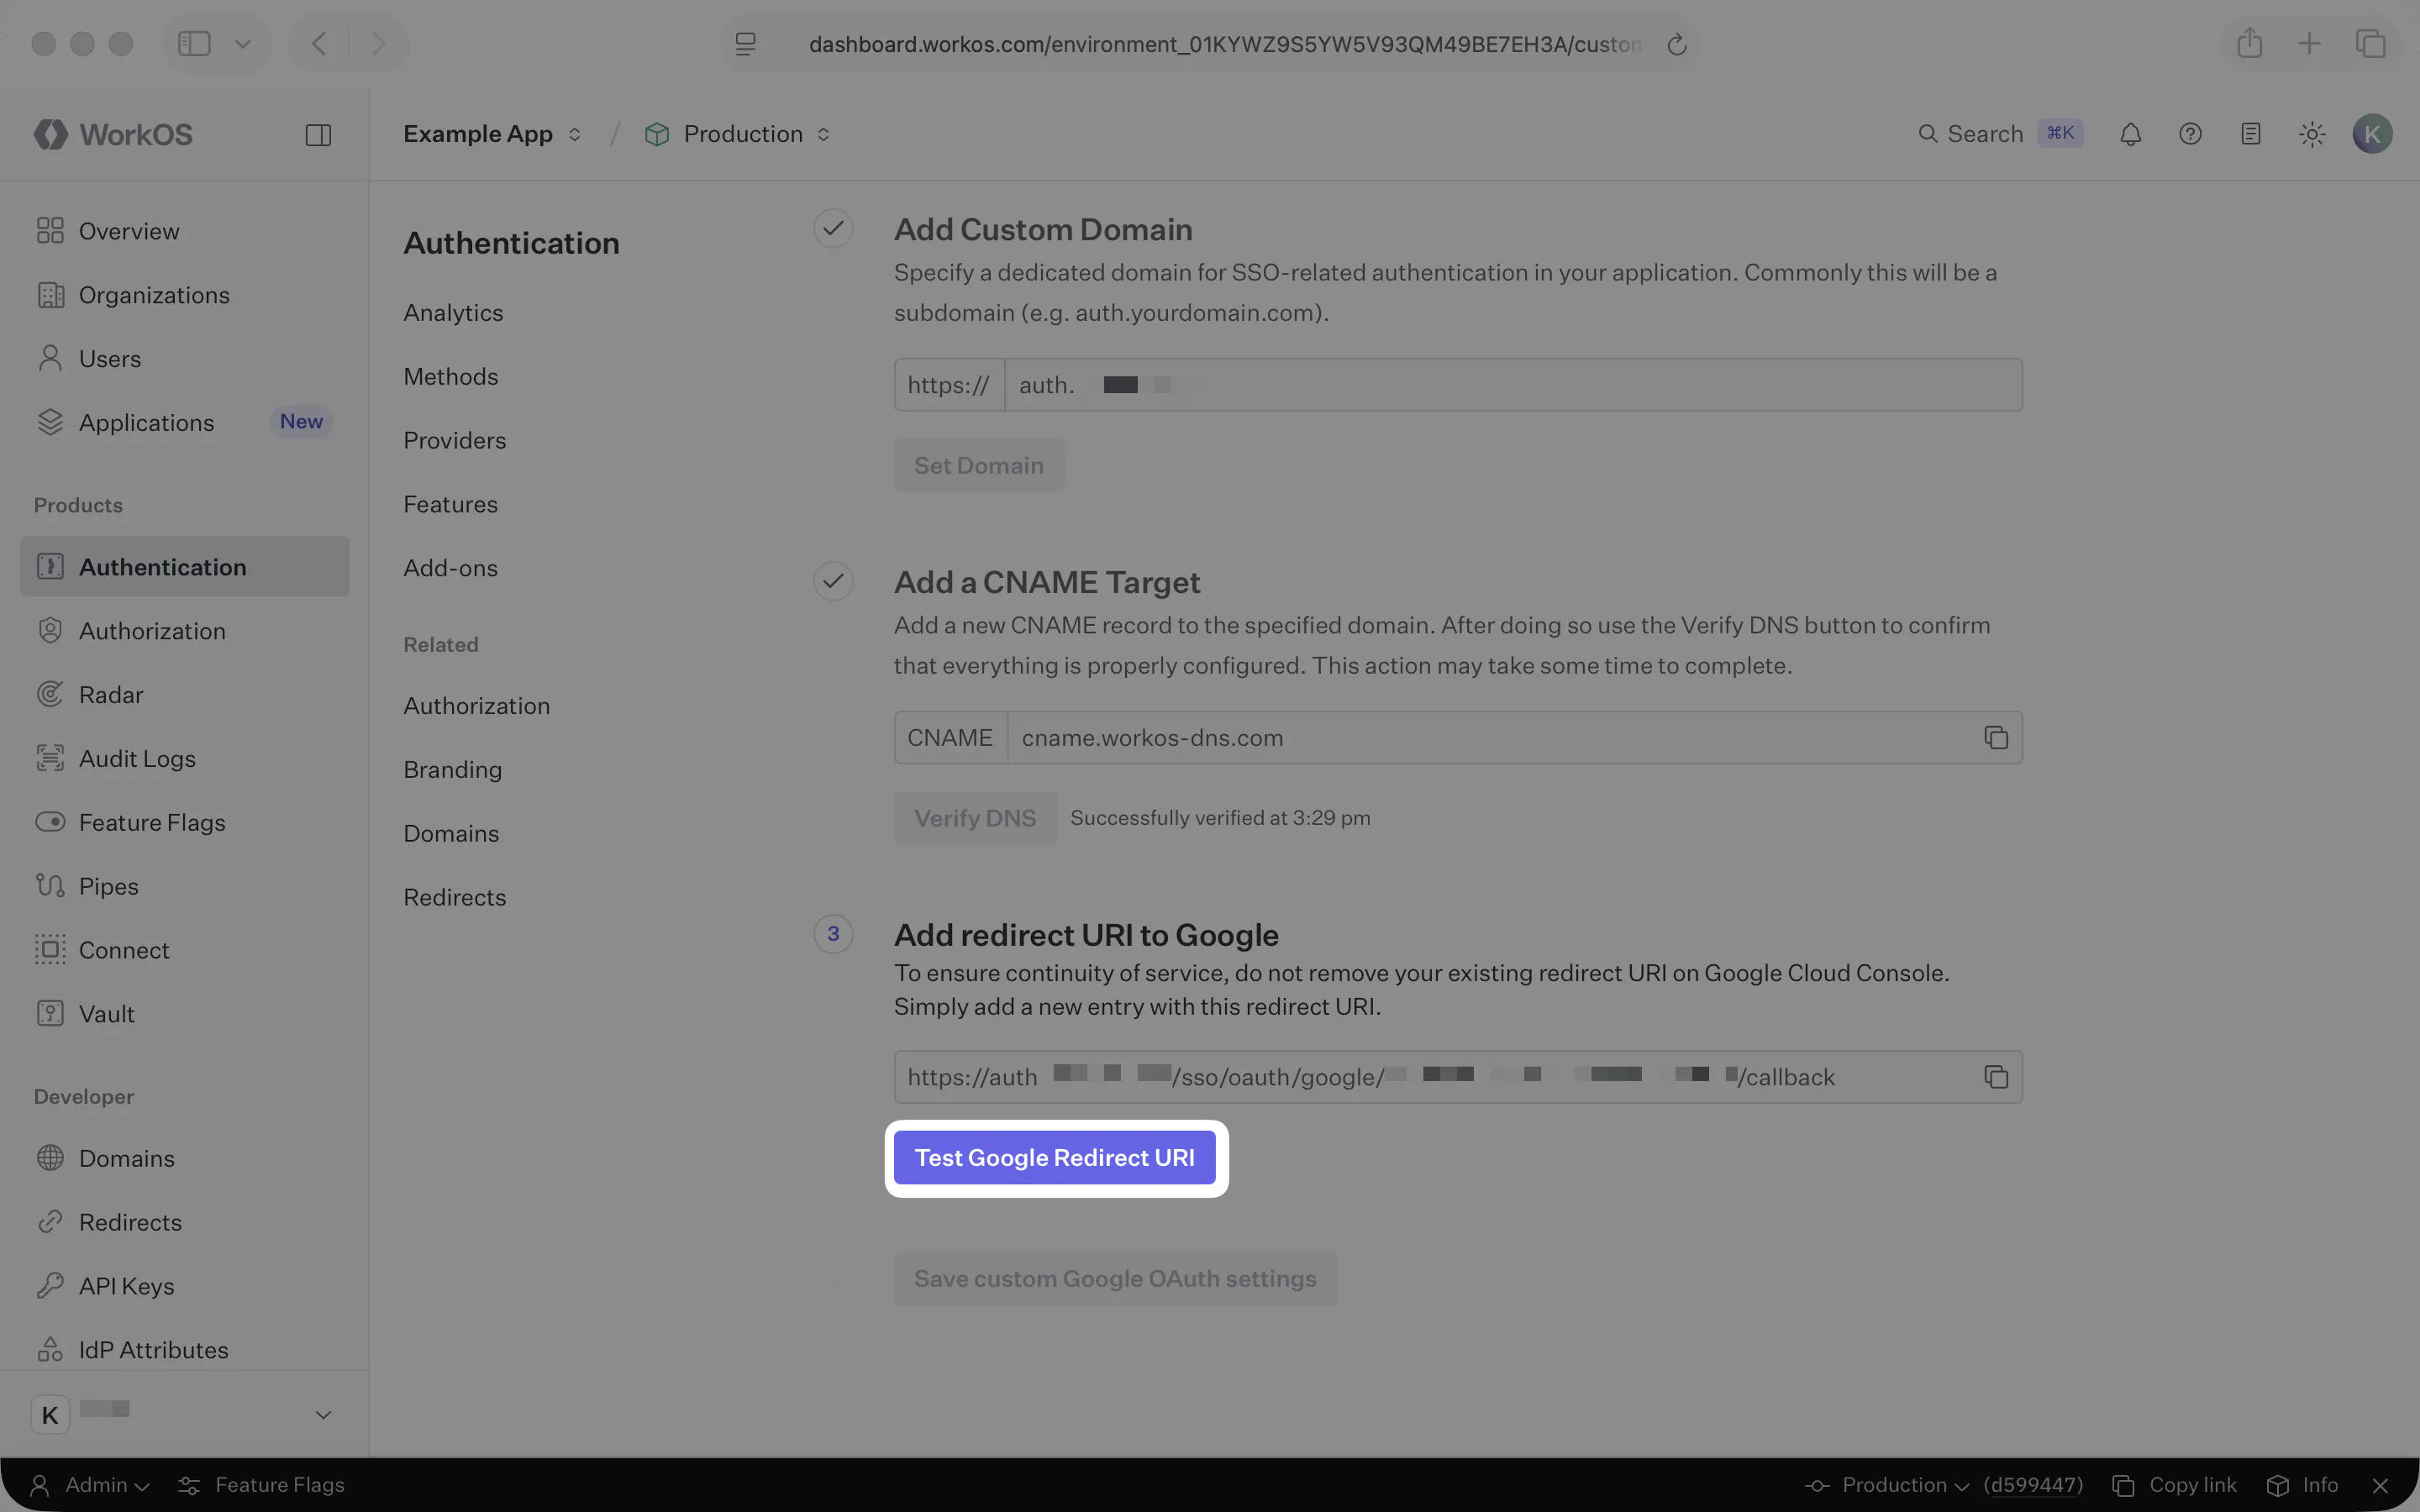Open Vault in sidebar
The image size is (2420, 1512).
[185, 1014]
